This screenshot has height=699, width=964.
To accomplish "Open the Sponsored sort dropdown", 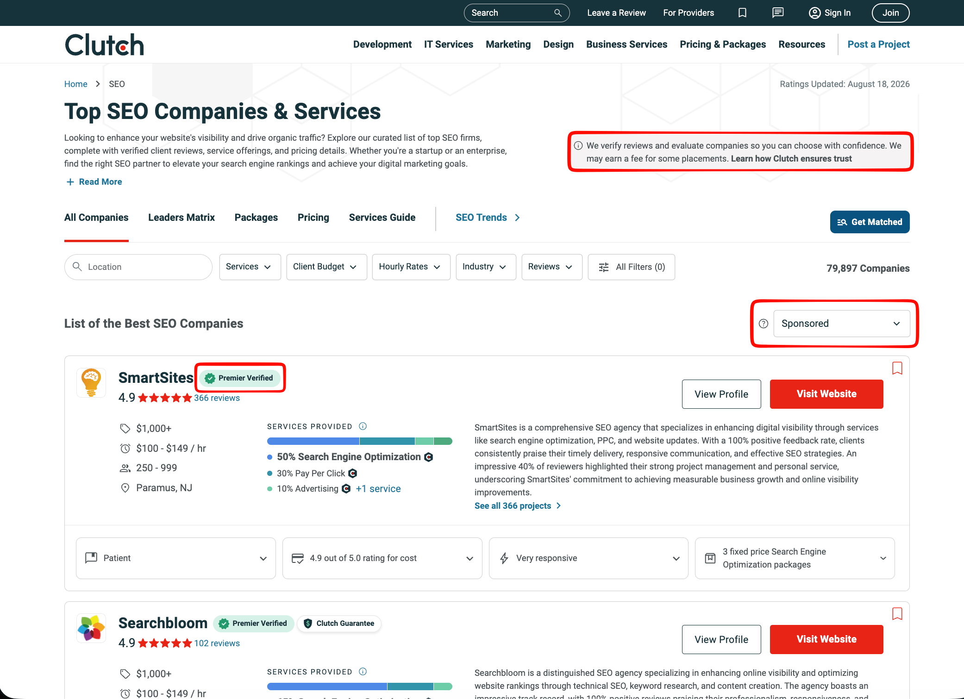I will pyautogui.click(x=841, y=324).
